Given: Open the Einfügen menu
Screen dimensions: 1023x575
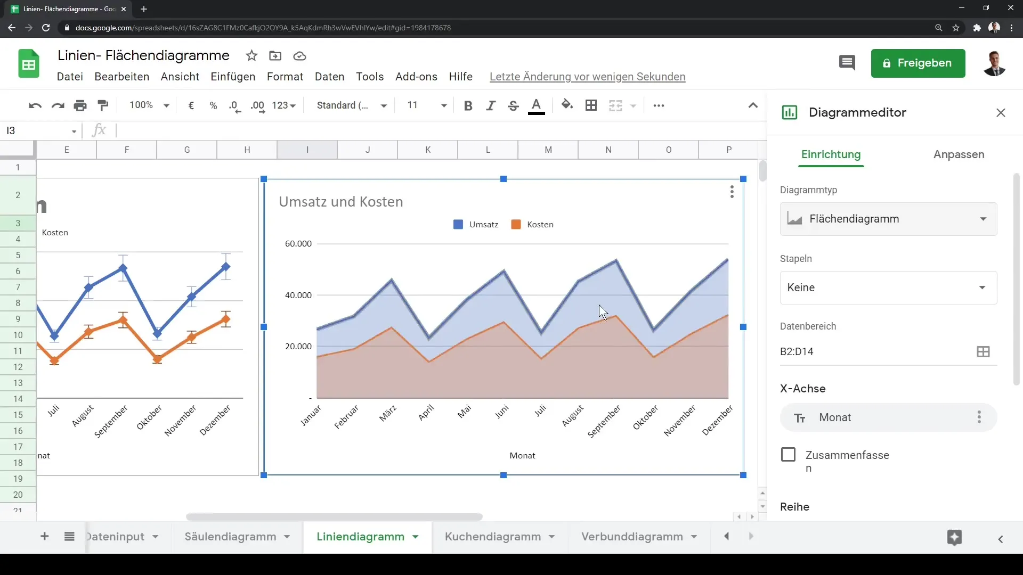Looking at the screenshot, I should pos(233,76).
